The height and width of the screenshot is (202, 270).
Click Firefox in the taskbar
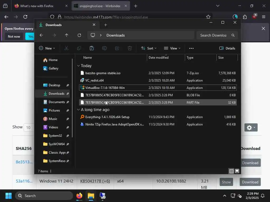pos(79,196)
